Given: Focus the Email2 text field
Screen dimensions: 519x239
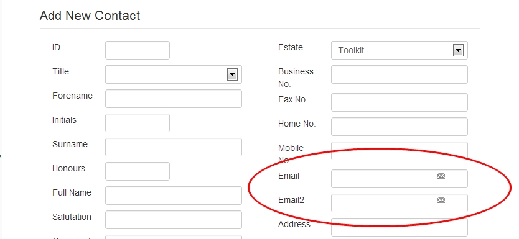Looking at the screenshot, I should click(x=399, y=203).
